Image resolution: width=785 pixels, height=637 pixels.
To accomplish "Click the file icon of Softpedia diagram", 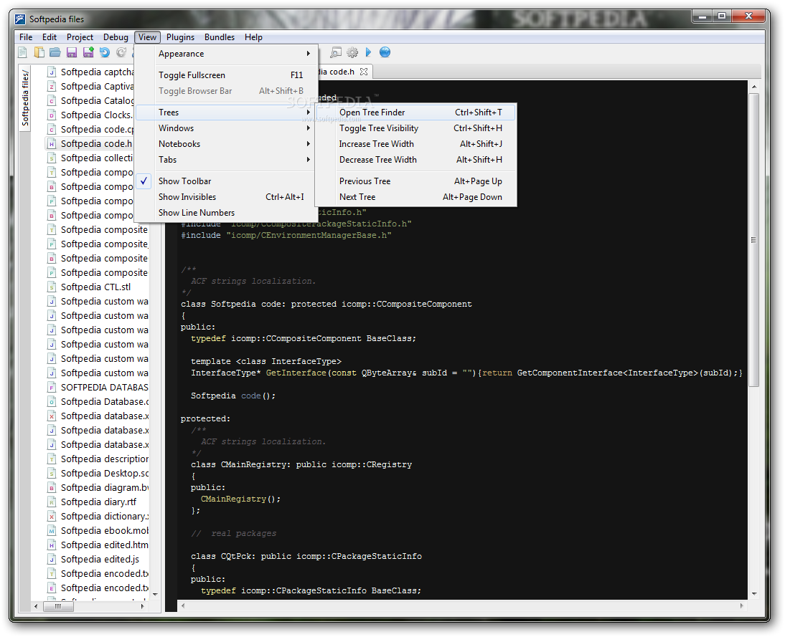I will click(x=52, y=487).
